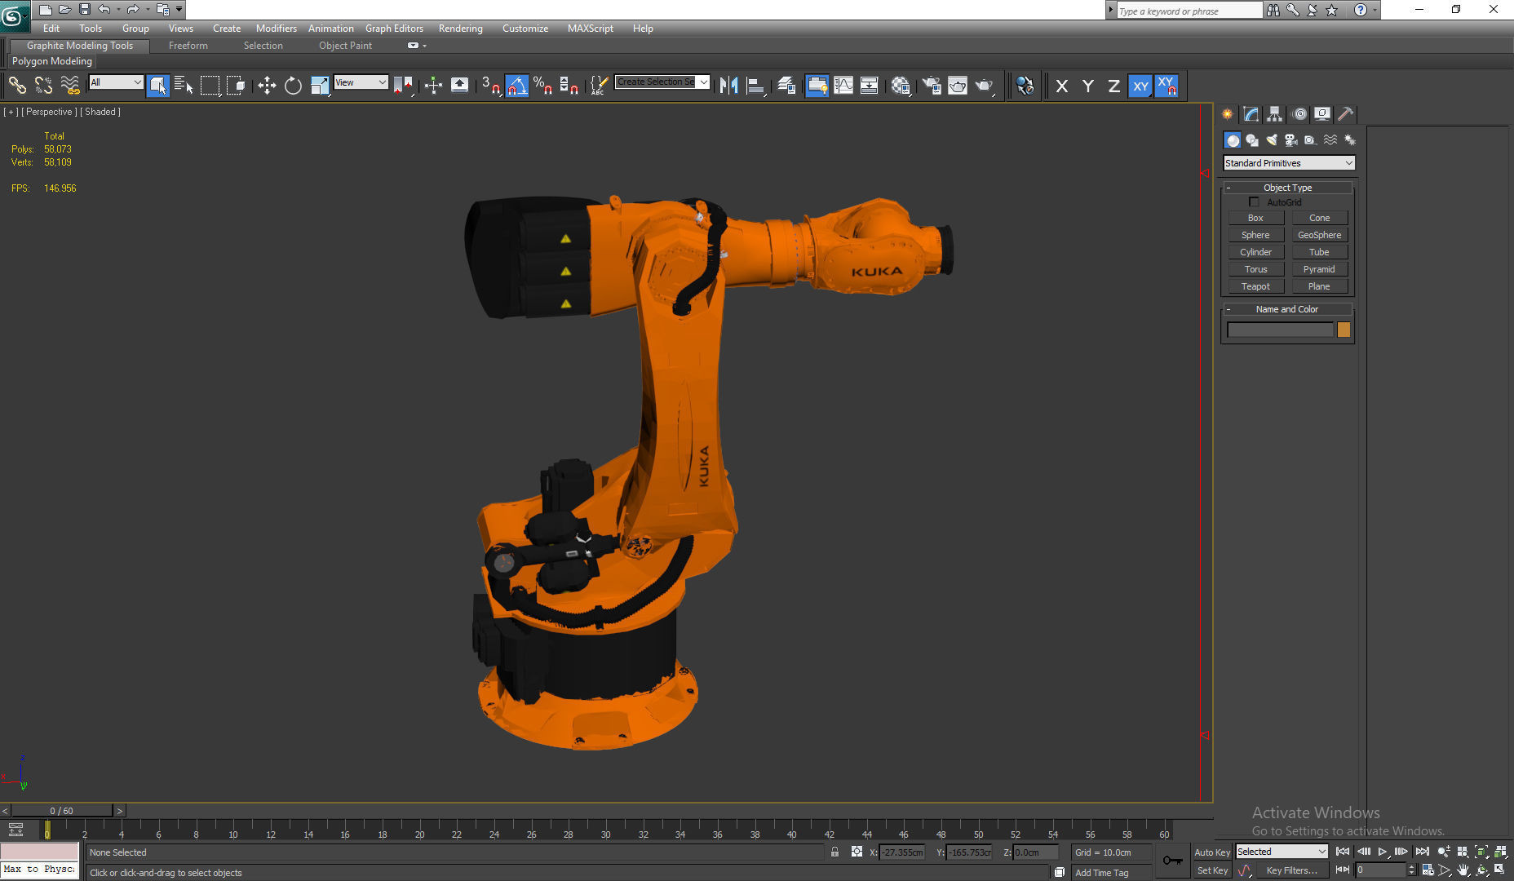1514x881 pixels.
Task: Select the Cameras create category
Action: pyautogui.click(x=1291, y=140)
